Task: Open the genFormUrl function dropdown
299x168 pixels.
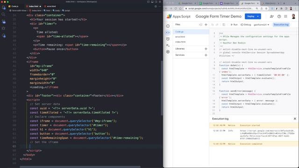Action: [261, 25]
